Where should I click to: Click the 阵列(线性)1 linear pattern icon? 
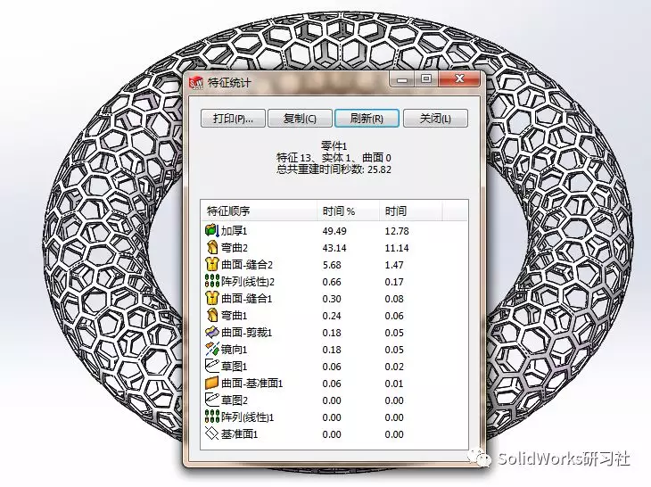211,417
